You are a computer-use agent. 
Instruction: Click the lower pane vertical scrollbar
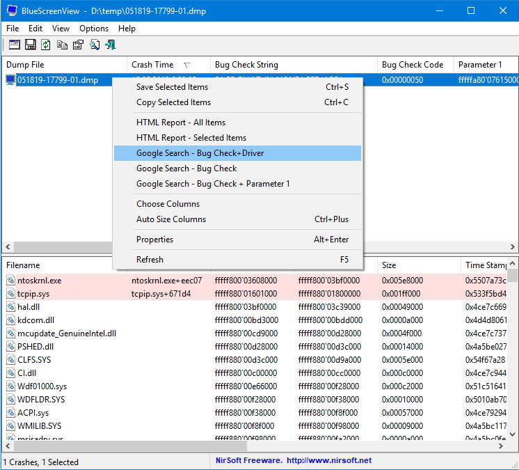click(x=513, y=348)
